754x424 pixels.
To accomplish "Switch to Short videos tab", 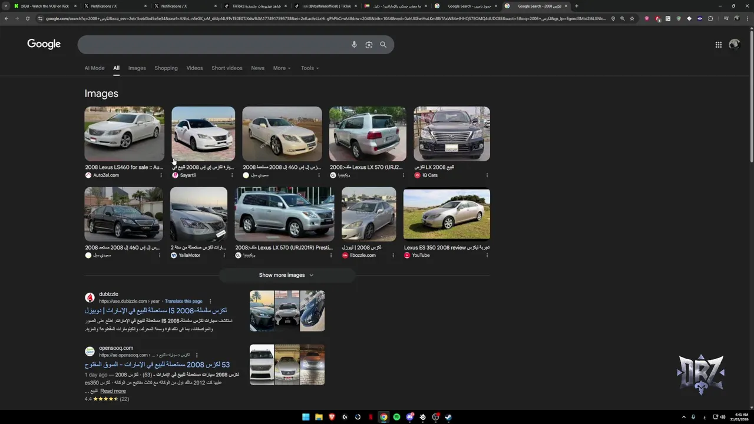I will tap(227, 68).
